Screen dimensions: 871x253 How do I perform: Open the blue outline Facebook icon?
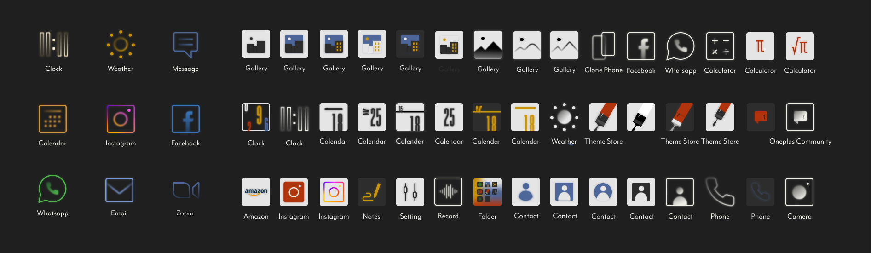coord(185,119)
